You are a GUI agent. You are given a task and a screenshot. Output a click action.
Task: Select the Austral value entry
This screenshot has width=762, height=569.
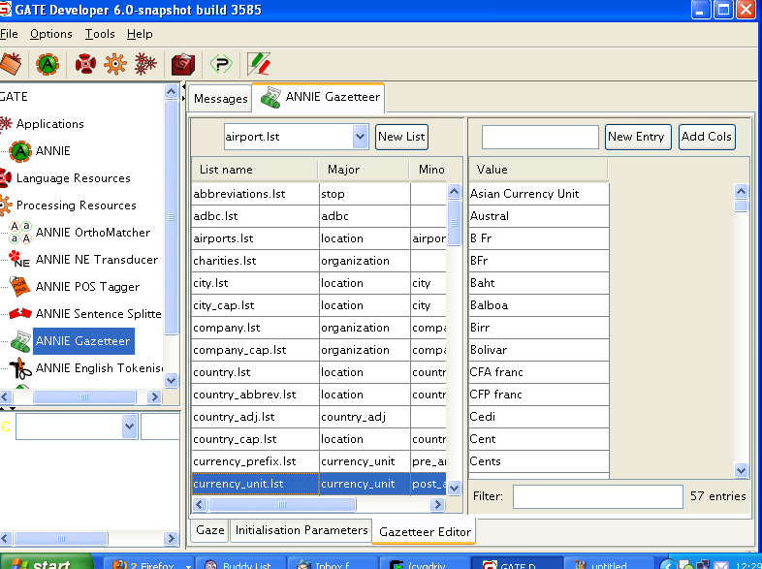coord(538,216)
